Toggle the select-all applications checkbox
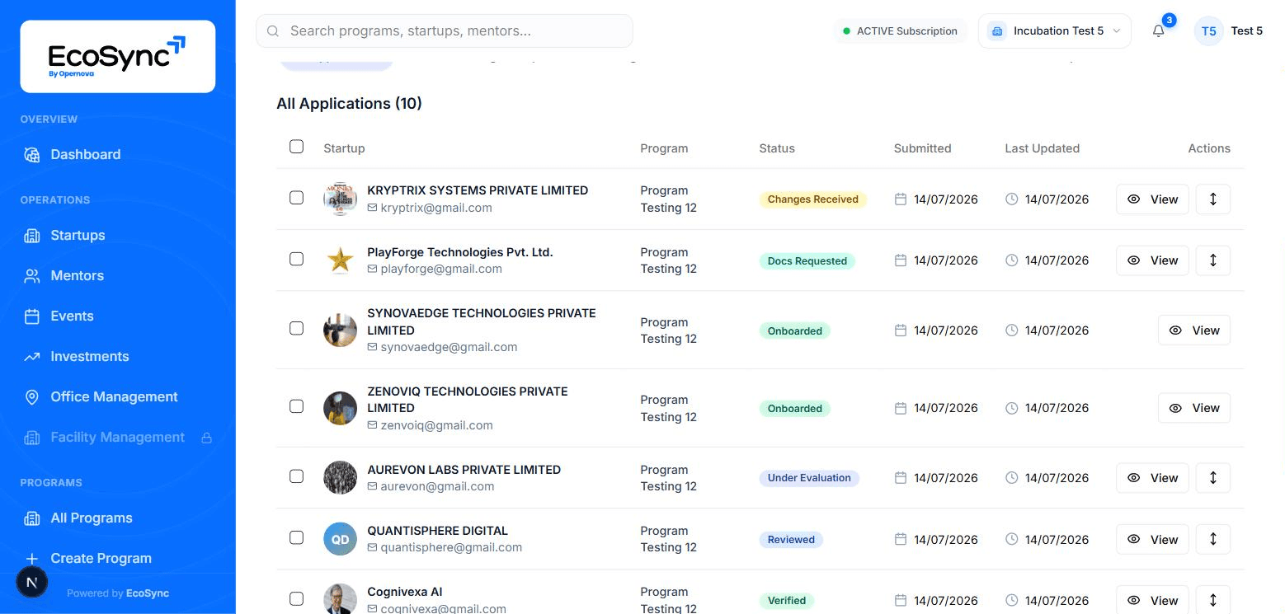 pos(297,147)
